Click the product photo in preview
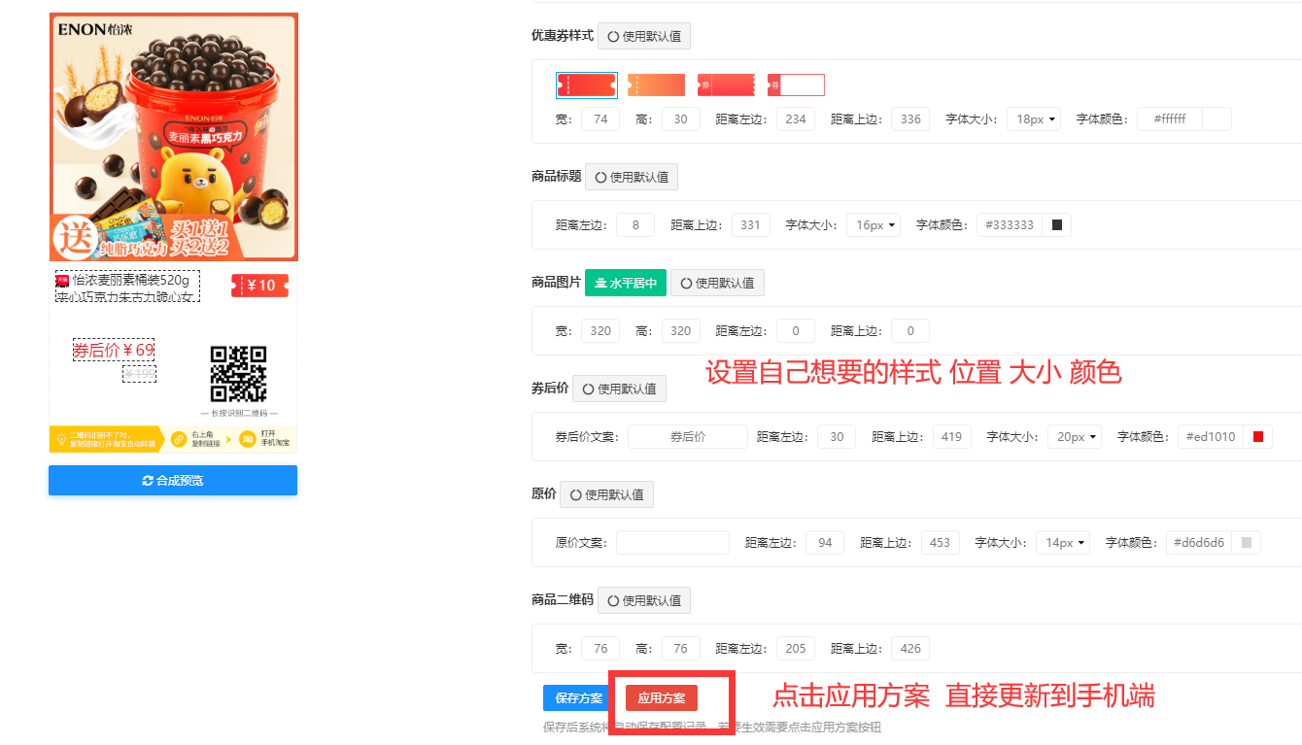The image size is (1302, 745). coord(174,137)
